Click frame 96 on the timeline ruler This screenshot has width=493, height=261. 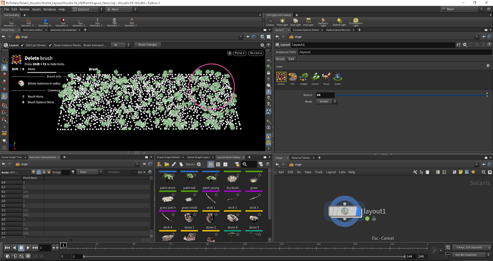(207, 247)
